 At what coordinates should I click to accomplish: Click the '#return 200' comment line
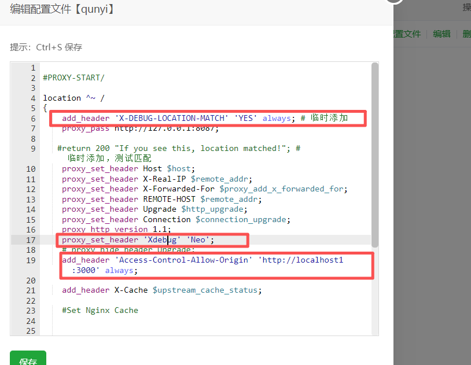pos(174,149)
